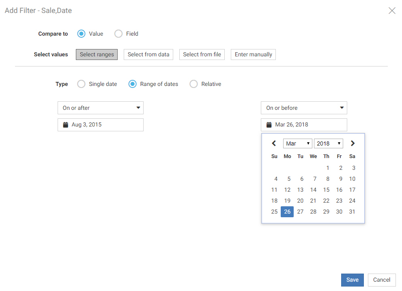Screen dimensions: 402x291
Task: Open the year selector showing 2018
Action: coord(329,143)
